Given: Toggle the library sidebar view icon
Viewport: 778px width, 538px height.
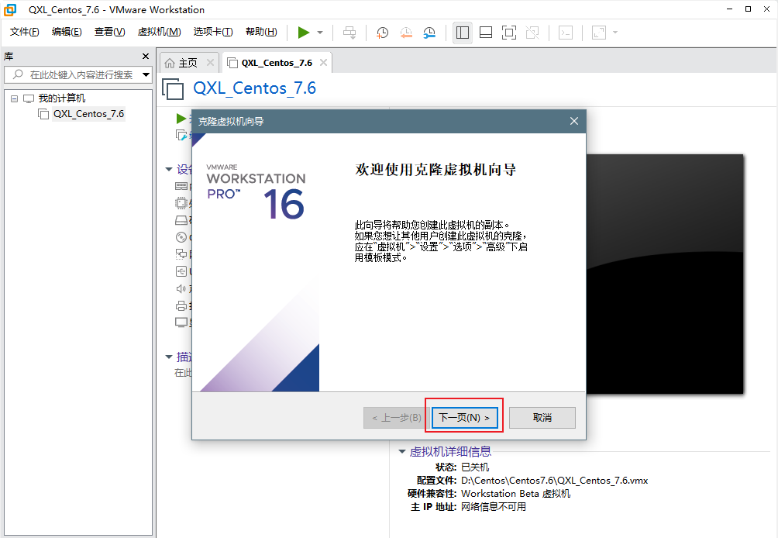Looking at the screenshot, I should tap(463, 33).
